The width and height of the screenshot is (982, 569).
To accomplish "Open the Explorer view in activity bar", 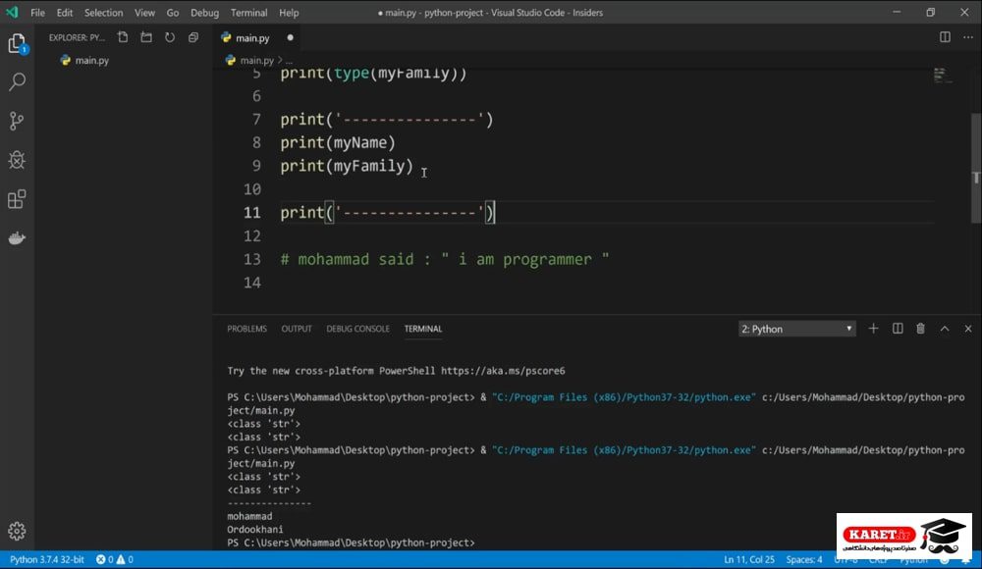I will pos(18,43).
